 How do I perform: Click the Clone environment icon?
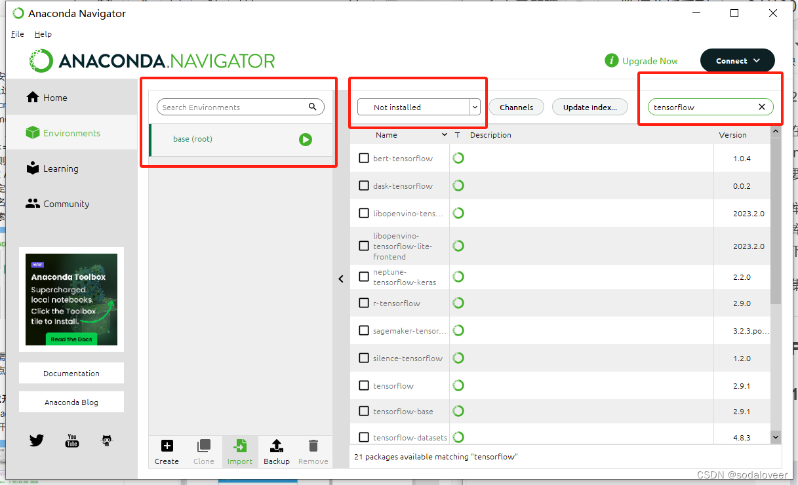(x=204, y=446)
